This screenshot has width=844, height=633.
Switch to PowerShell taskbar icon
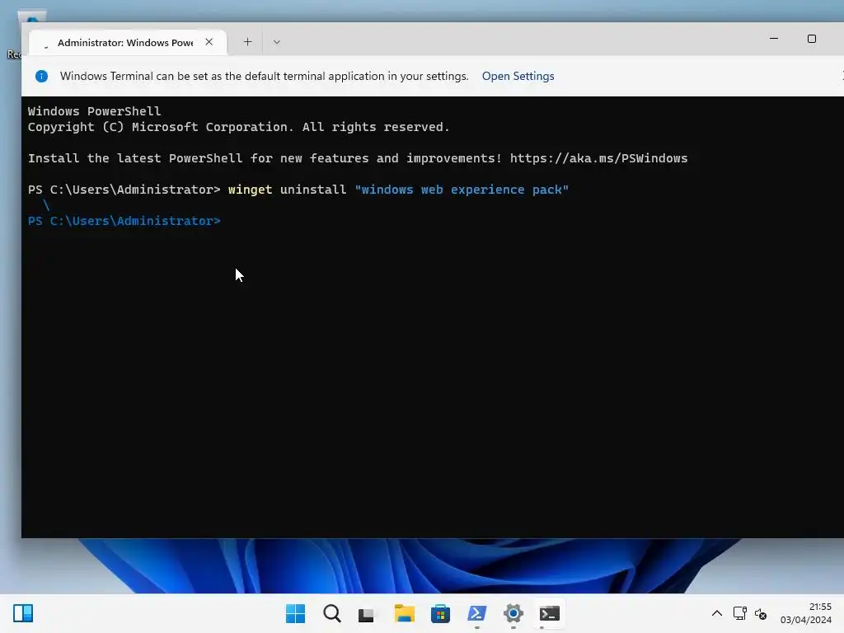pyautogui.click(x=477, y=613)
